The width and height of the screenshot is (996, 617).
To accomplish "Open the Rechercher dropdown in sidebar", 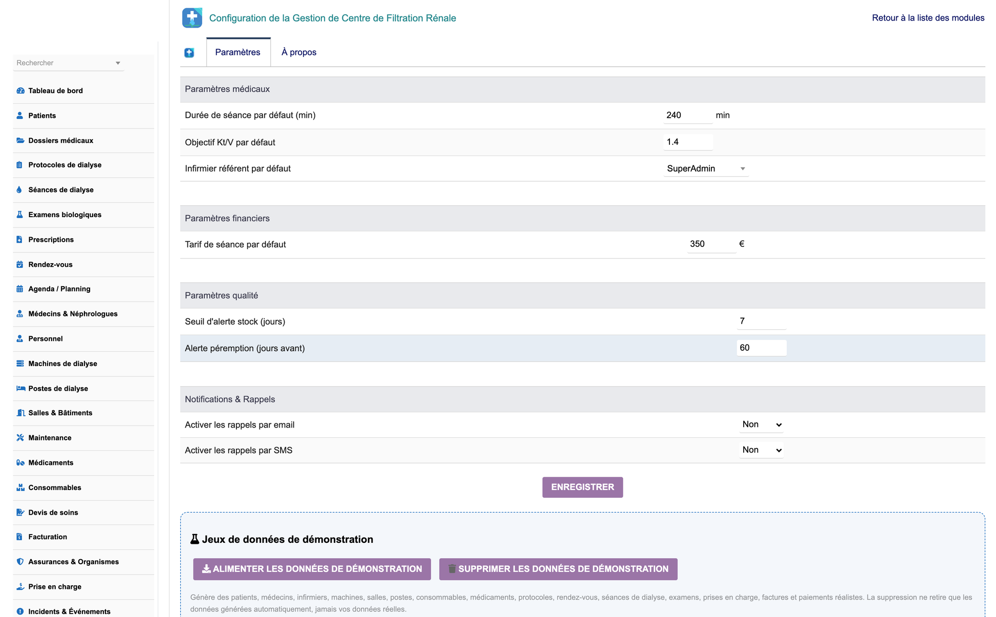I will tap(68, 63).
